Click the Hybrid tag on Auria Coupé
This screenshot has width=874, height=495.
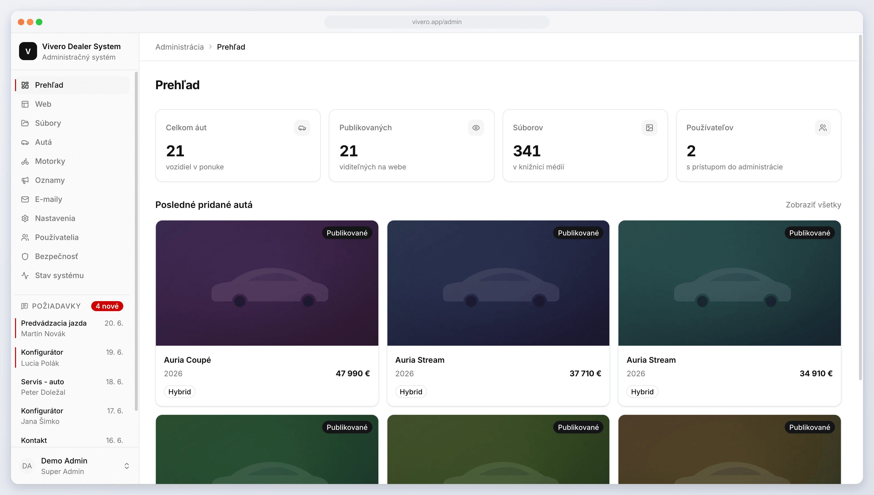[180, 392]
